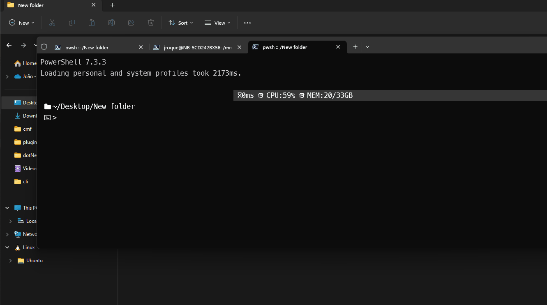Click the Copy icon in Explorer toolbar
Viewport: 547px width, 305px height.
tap(72, 23)
